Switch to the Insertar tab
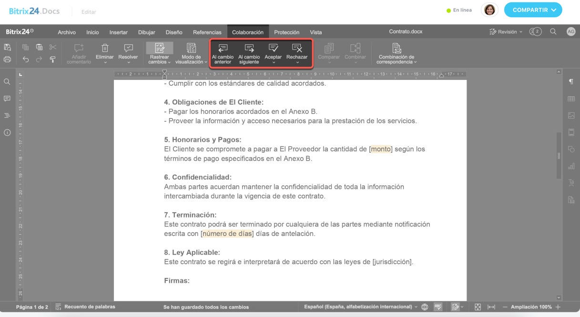 coord(118,32)
